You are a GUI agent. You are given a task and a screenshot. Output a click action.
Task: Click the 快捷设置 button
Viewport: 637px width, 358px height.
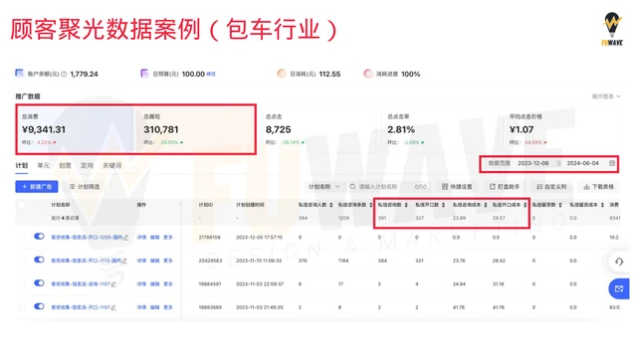click(457, 187)
